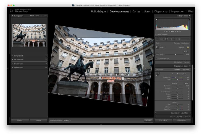This screenshot has height=135, width=202.
Task: Select the Graduated filter tool
Action: coord(171,39)
